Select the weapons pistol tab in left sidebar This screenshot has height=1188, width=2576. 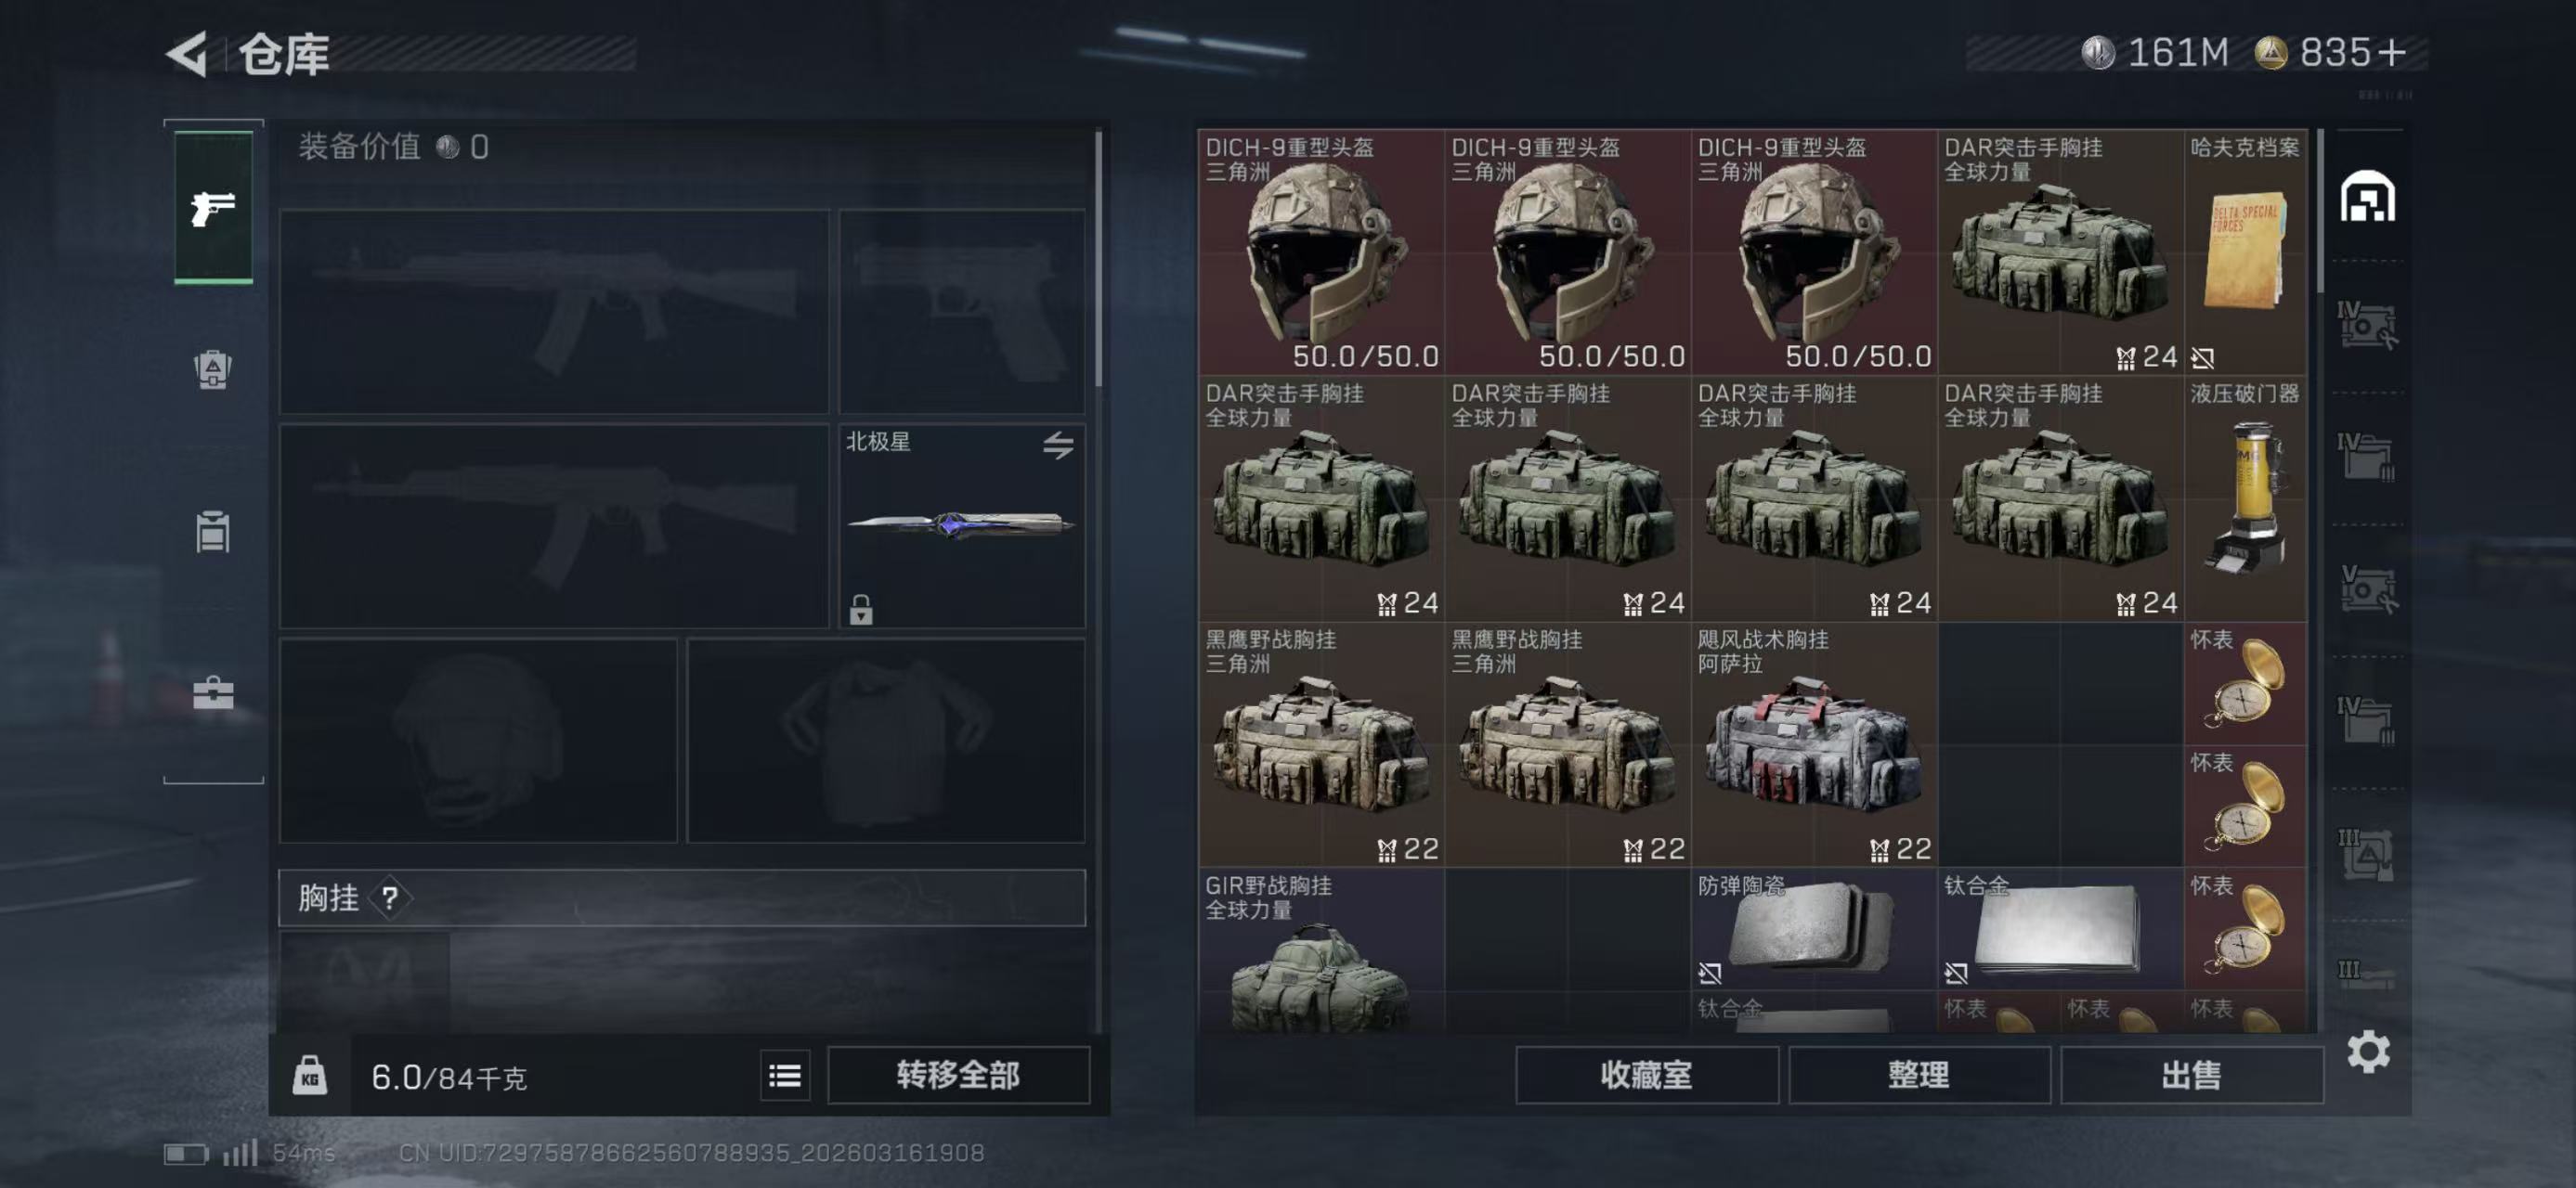[x=213, y=209]
